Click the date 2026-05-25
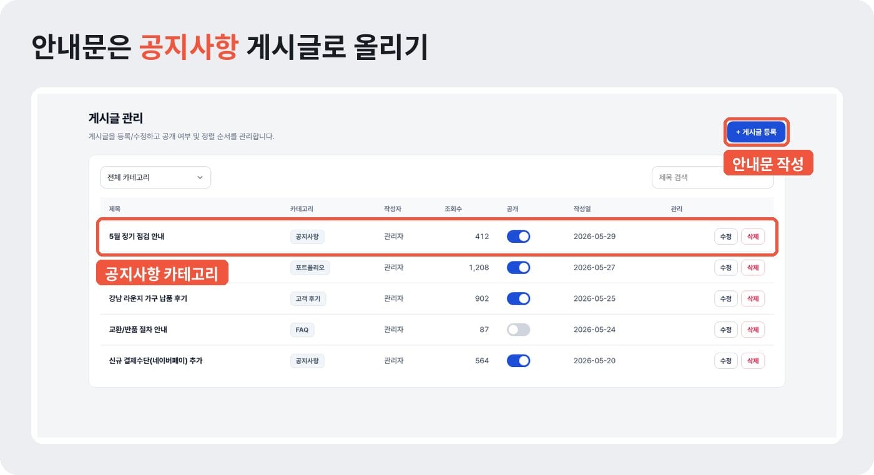Screen dimensions: 874x475 [x=594, y=298]
